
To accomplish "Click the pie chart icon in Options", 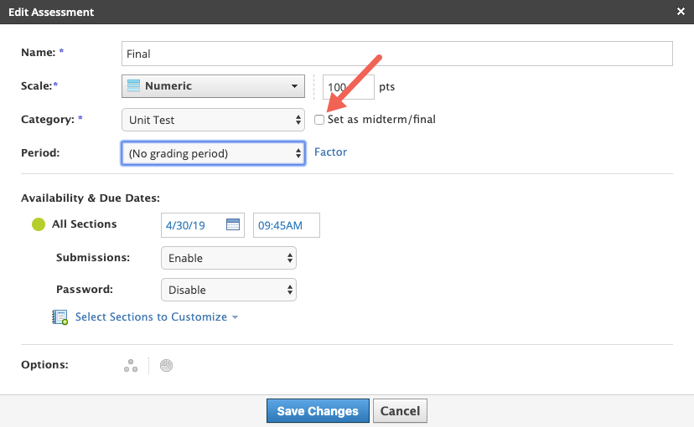I will click(x=166, y=366).
